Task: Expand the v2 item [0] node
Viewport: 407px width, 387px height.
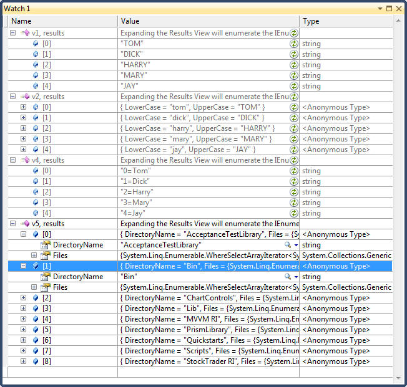Action: [x=24, y=108]
